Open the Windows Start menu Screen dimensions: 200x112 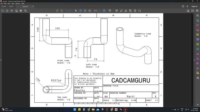pyautogui.click(x=75, y=110)
